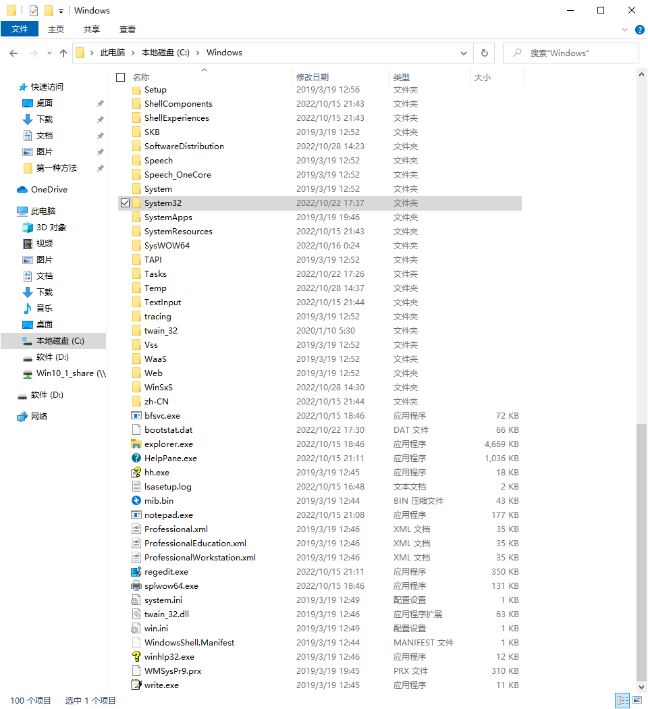Click the vertical scrollbar thumb
This screenshot has width=648, height=709.
point(641,551)
